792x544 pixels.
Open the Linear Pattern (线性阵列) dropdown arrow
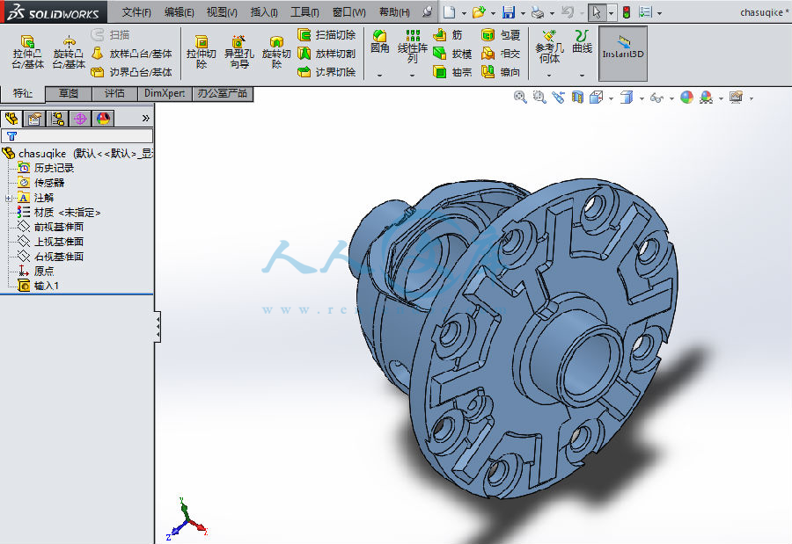pyautogui.click(x=412, y=76)
